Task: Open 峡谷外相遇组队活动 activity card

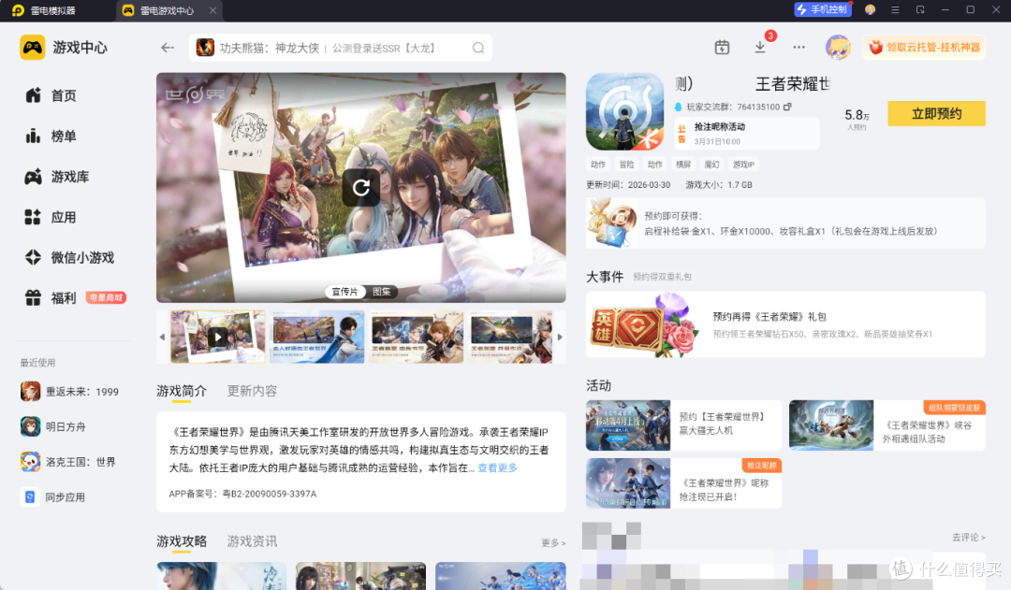Action: point(887,425)
